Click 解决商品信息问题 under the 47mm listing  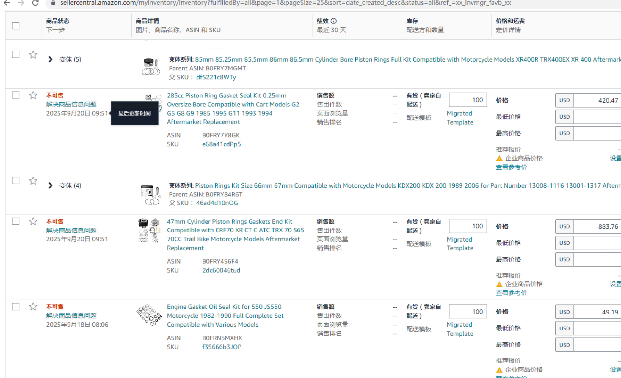click(71, 230)
